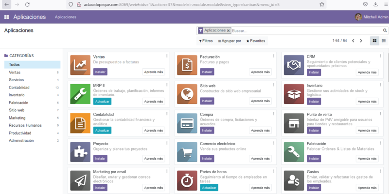This screenshot has height=194, width=389.
Task: Open the Filtros dropdown
Action: (x=206, y=41)
